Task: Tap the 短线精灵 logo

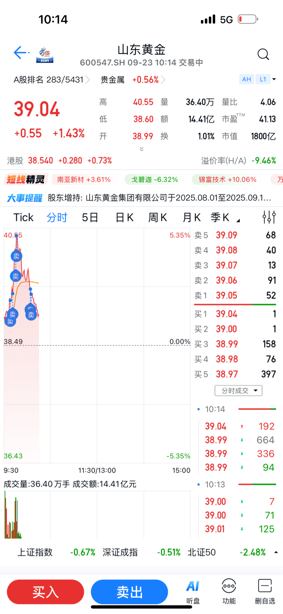Action: click(x=25, y=180)
